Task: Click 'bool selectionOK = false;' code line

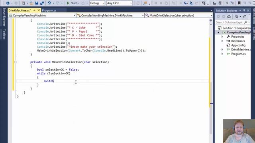Action: 58,70
